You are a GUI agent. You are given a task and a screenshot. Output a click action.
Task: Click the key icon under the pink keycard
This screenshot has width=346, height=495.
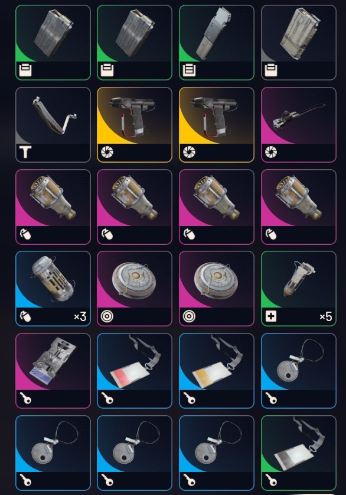coord(25,398)
